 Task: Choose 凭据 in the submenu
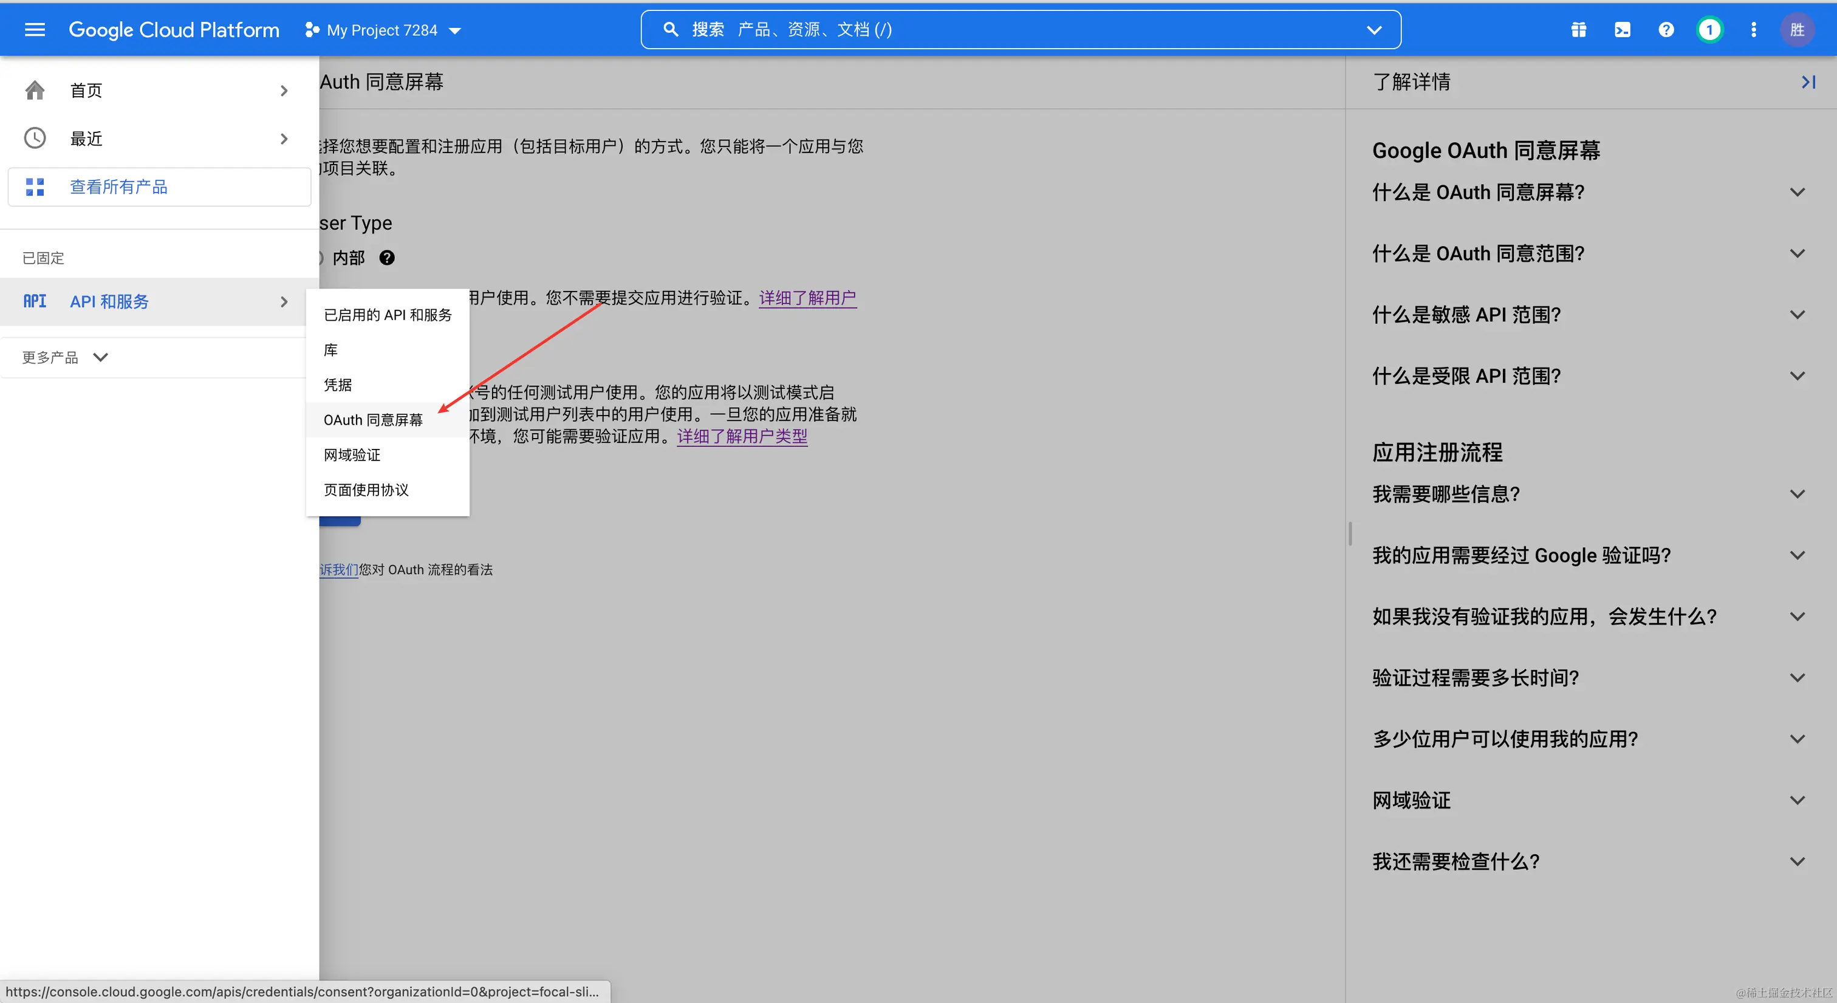coord(387,385)
